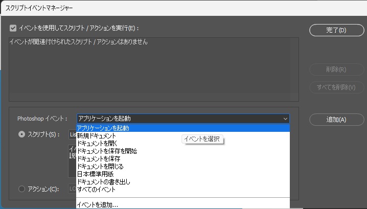367x209 pixels.
Task: Click the 完了(D) button
Action: tap(336, 30)
